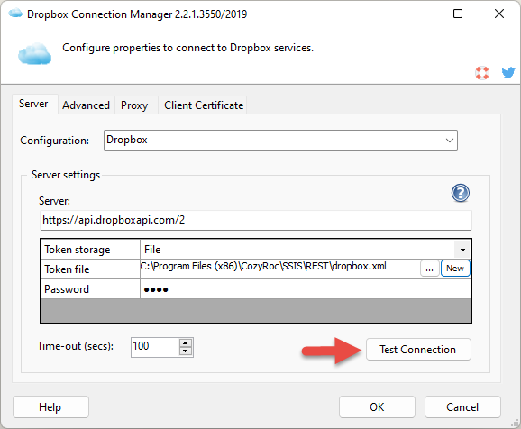Click the Test Connection button

pos(418,350)
